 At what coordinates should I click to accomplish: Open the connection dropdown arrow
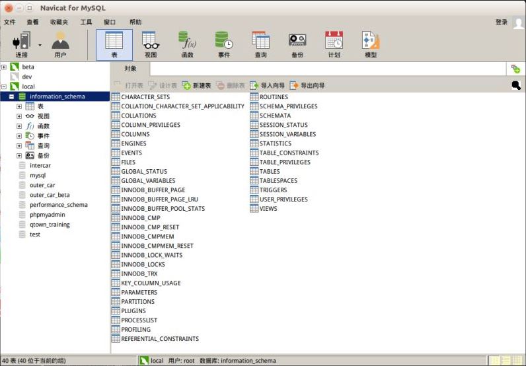40,45
